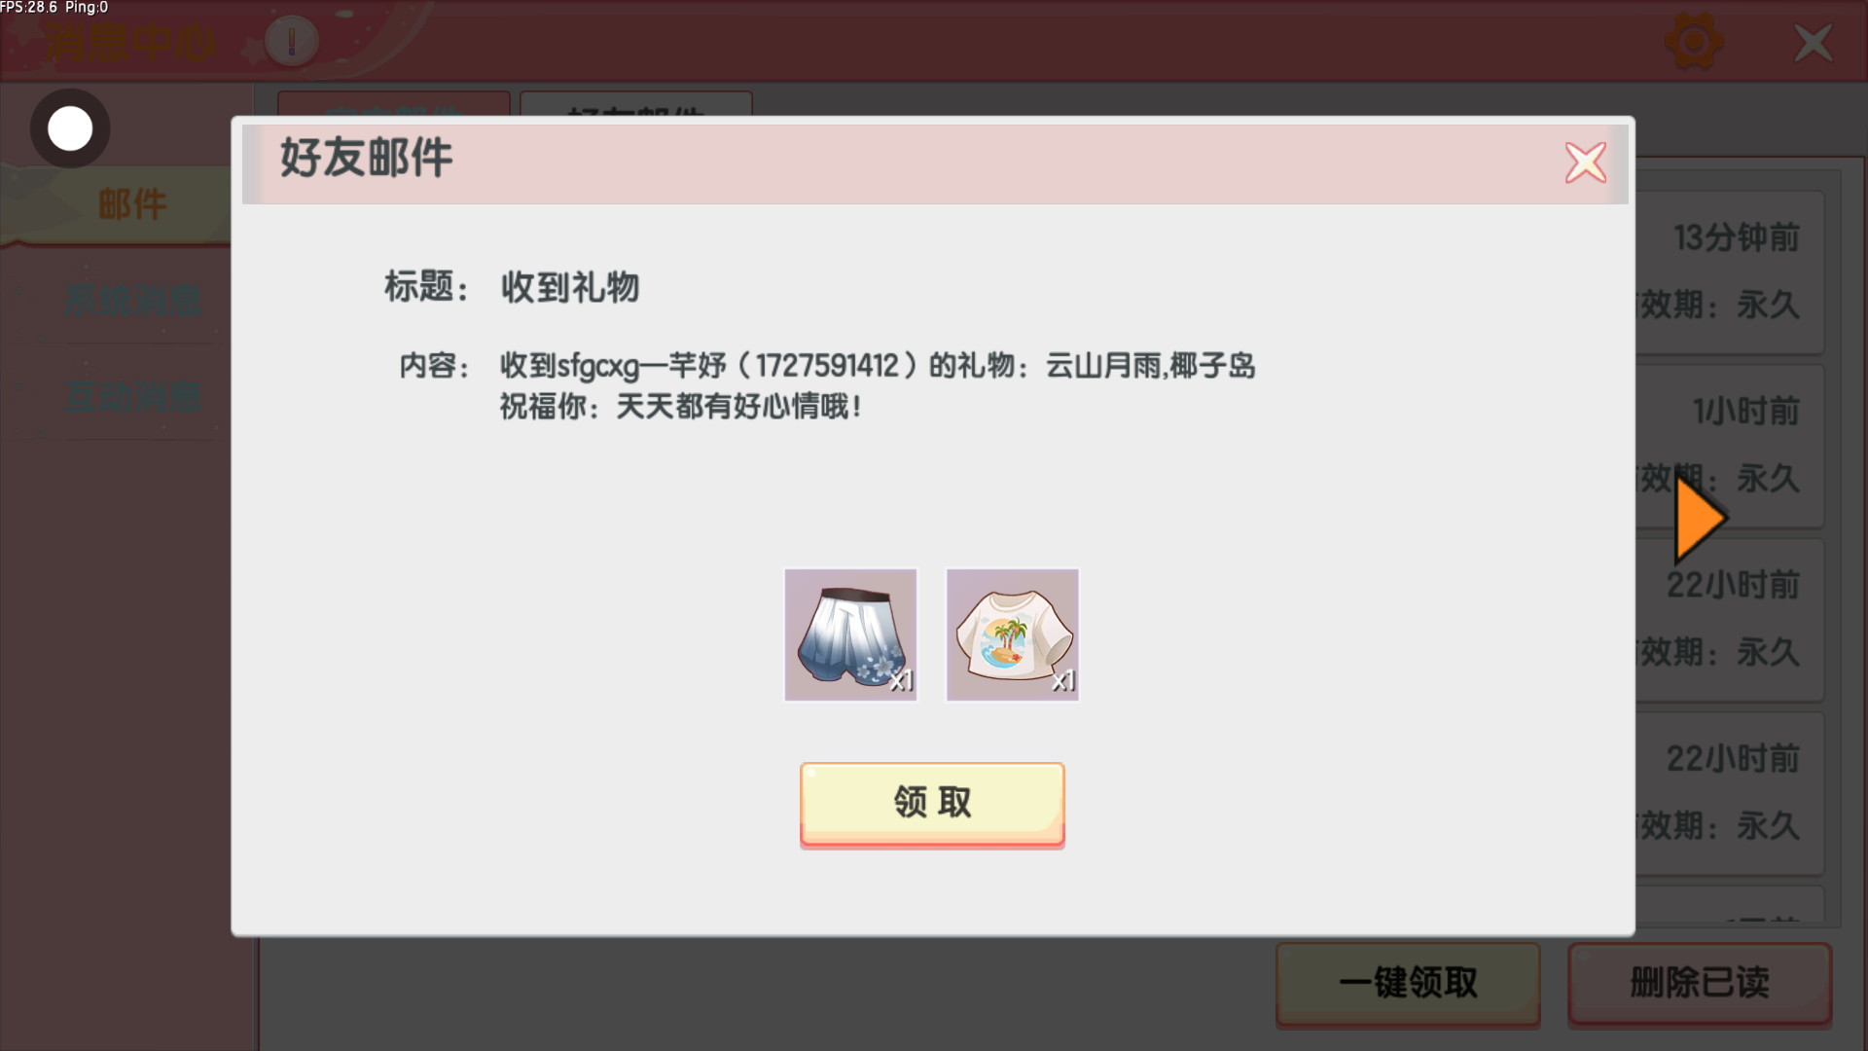
Task: Open settings via orange gear icon
Action: pyautogui.click(x=1694, y=43)
